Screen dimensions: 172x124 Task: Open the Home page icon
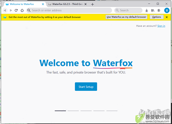click(x=22, y=10)
